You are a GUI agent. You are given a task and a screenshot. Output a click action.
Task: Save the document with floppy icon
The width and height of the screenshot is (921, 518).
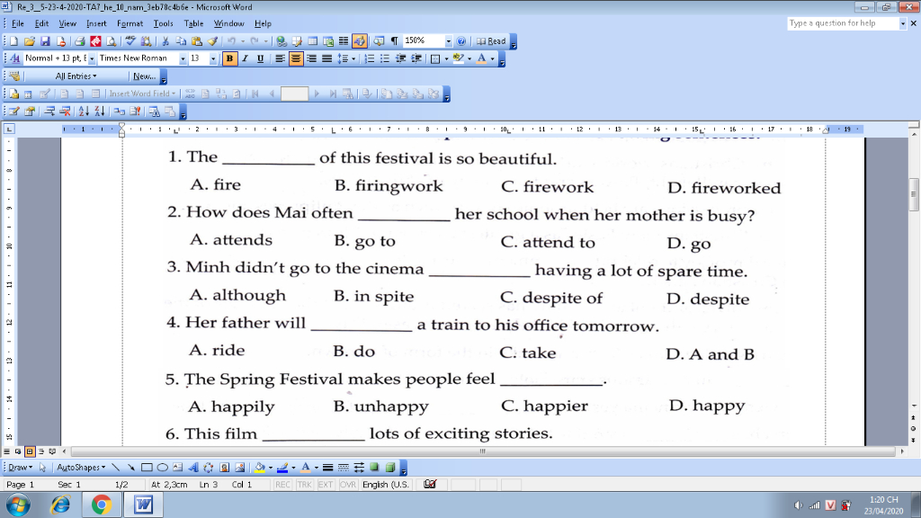click(45, 41)
